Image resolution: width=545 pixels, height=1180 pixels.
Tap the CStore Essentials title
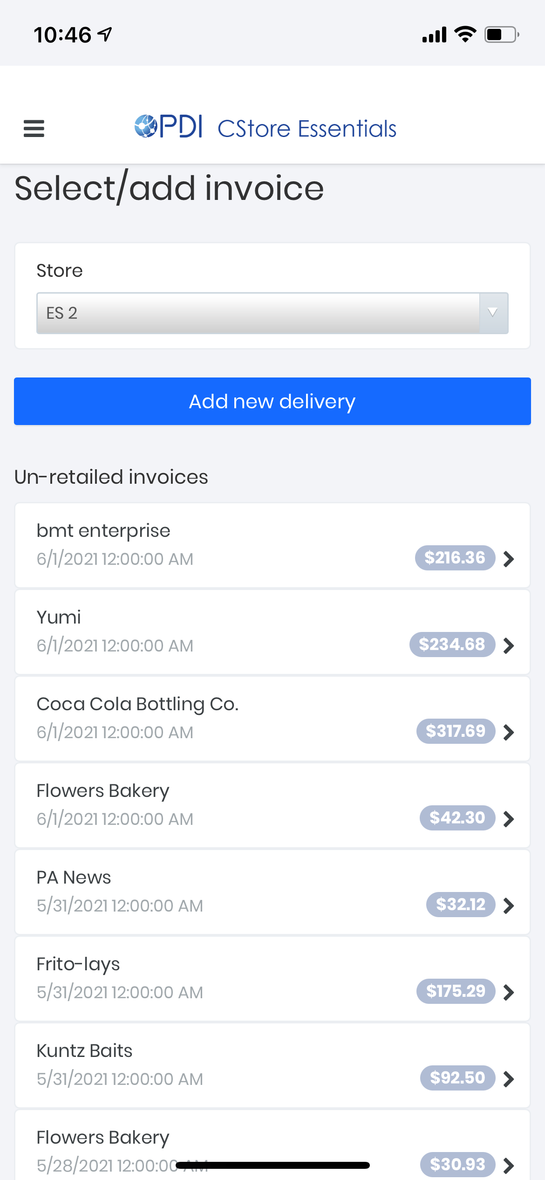coord(307,129)
